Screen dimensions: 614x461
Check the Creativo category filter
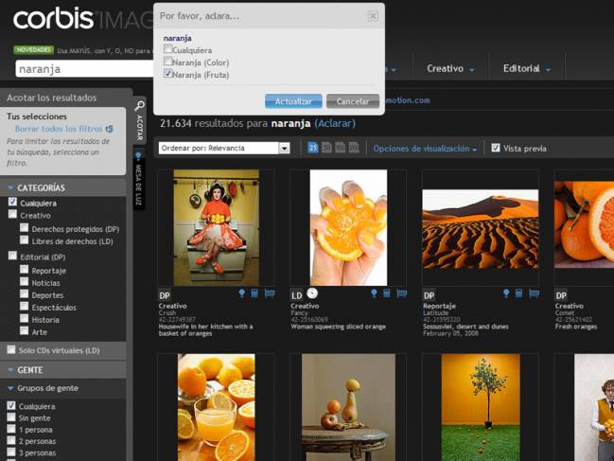point(12,214)
